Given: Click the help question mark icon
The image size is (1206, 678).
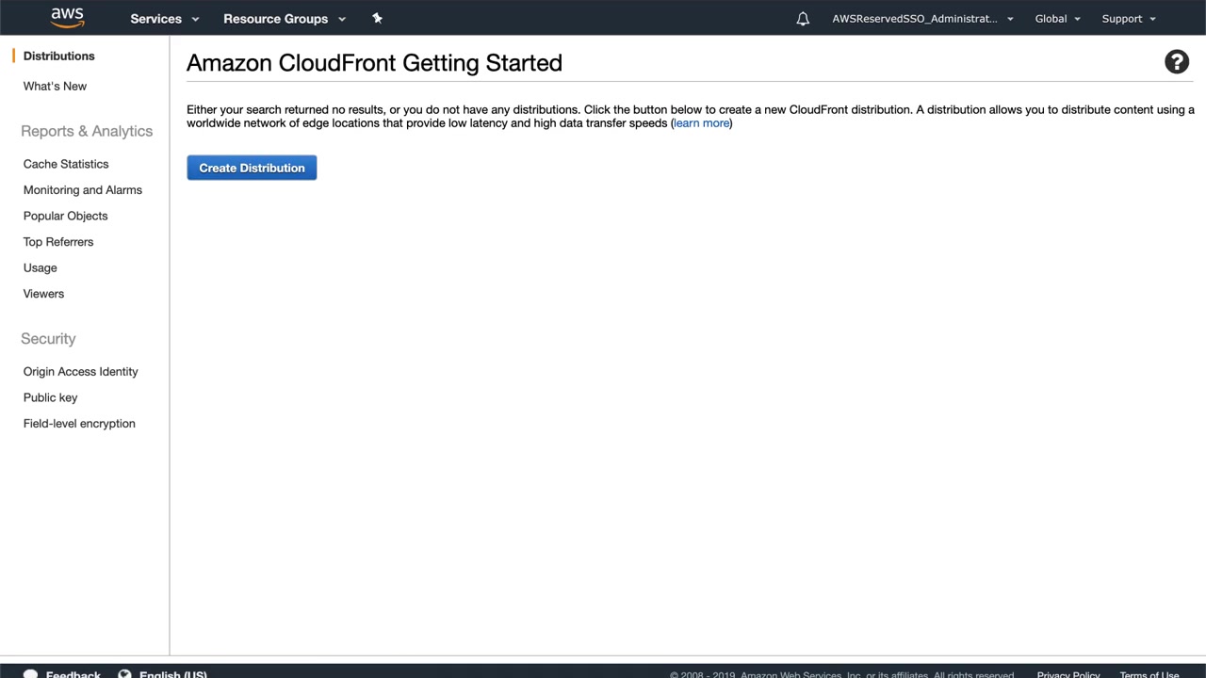Looking at the screenshot, I should [1176, 62].
